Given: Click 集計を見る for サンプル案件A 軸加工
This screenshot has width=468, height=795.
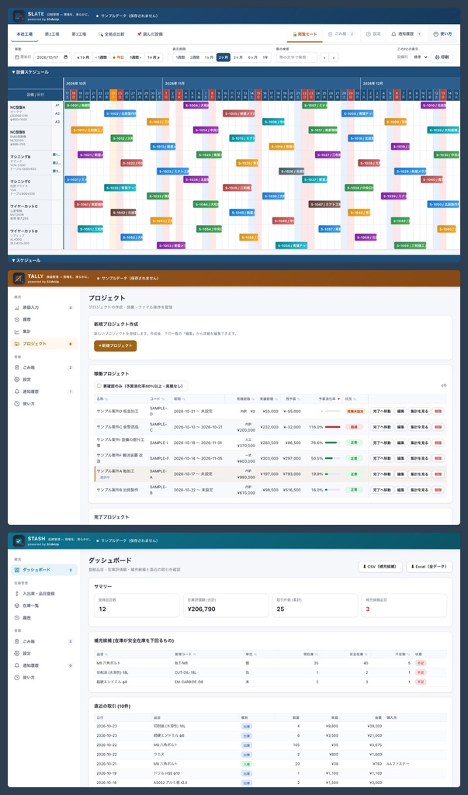Looking at the screenshot, I should (420, 474).
